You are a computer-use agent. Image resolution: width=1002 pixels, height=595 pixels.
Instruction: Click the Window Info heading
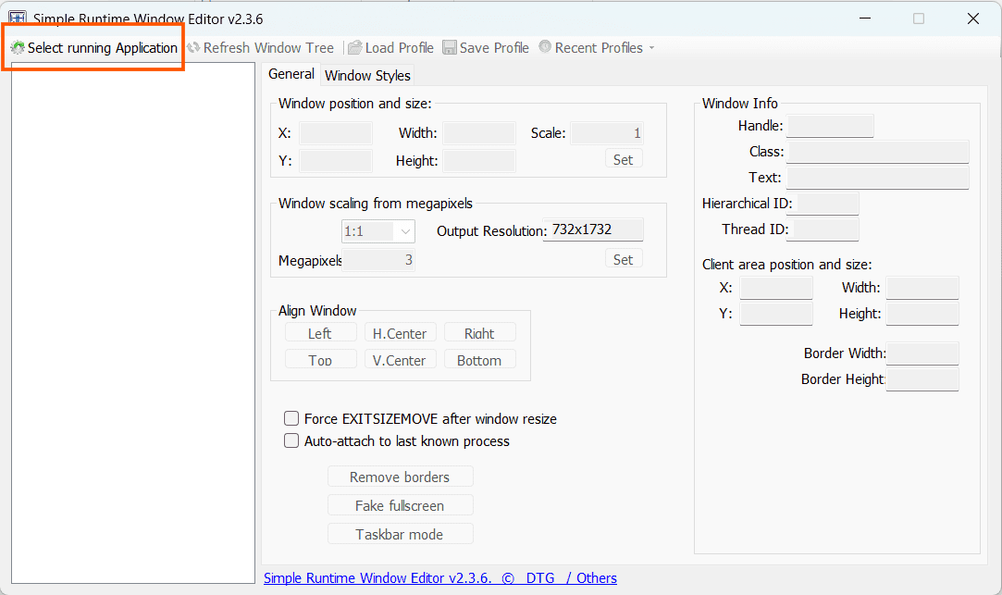pyautogui.click(x=740, y=104)
